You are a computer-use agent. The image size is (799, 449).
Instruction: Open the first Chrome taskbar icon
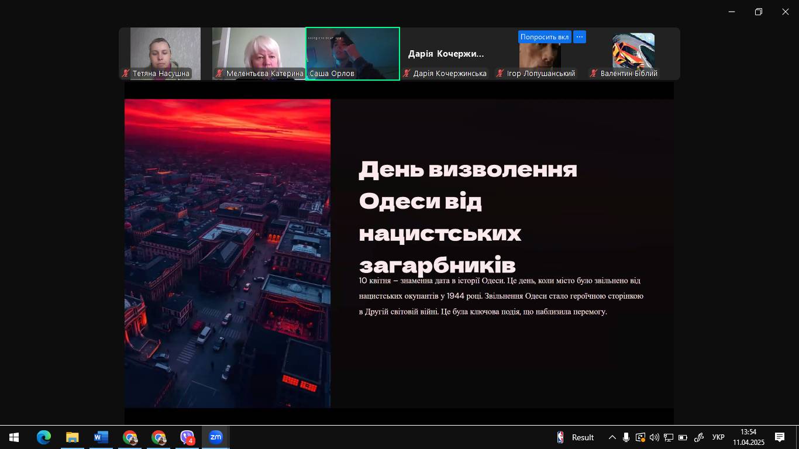[x=130, y=437]
